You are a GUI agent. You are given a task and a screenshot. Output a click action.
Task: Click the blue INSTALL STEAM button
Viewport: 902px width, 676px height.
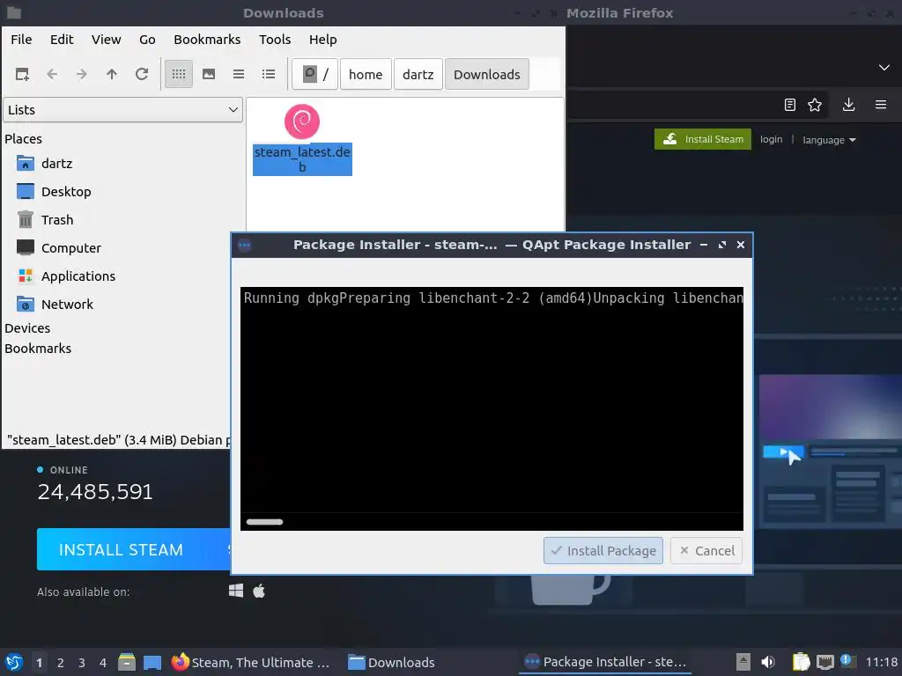pos(134,549)
